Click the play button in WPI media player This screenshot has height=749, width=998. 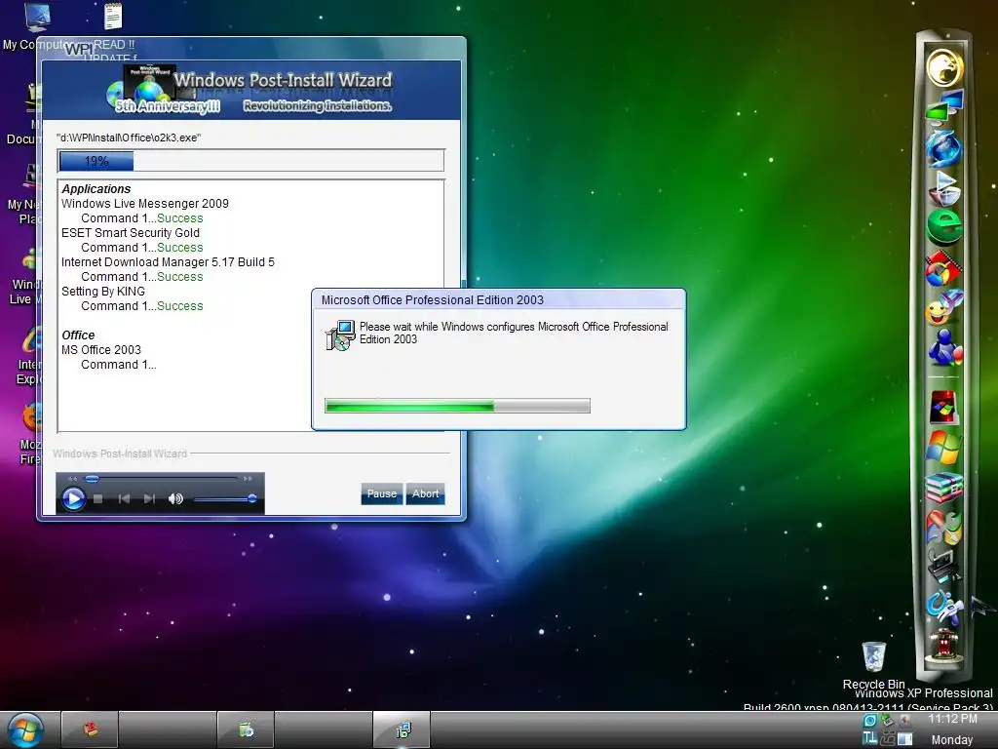(73, 498)
